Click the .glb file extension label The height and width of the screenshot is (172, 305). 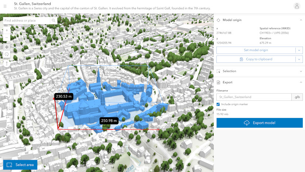[x=297, y=97]
